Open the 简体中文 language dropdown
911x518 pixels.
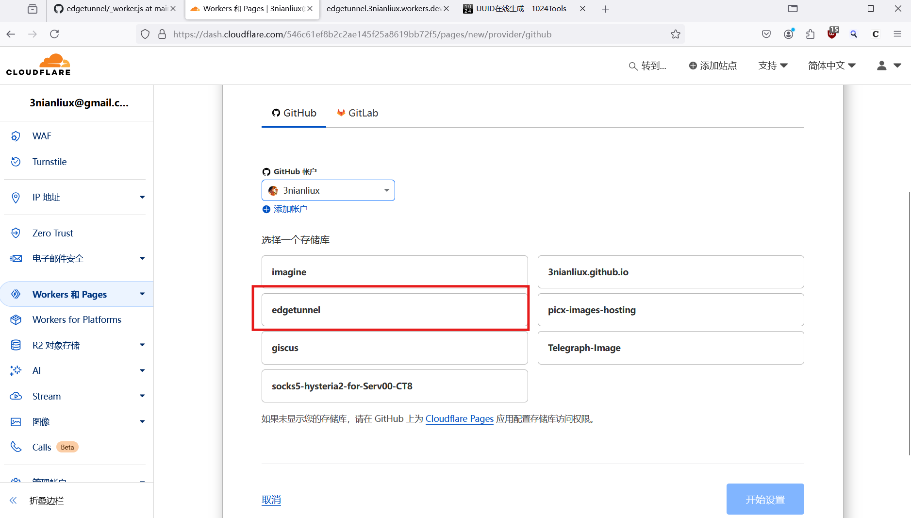832,66
